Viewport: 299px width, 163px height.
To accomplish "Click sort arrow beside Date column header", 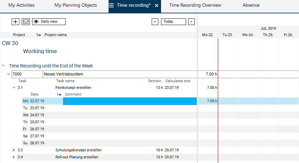I will 59,95.
